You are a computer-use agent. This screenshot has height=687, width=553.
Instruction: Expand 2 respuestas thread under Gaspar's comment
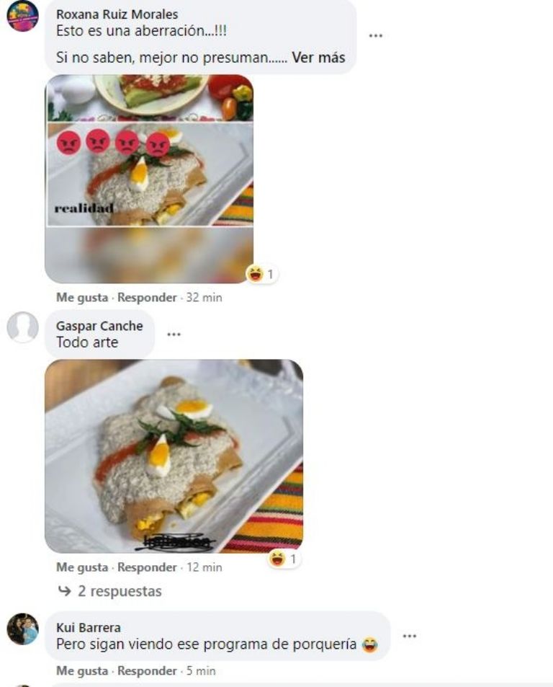[x=120, y=591]
